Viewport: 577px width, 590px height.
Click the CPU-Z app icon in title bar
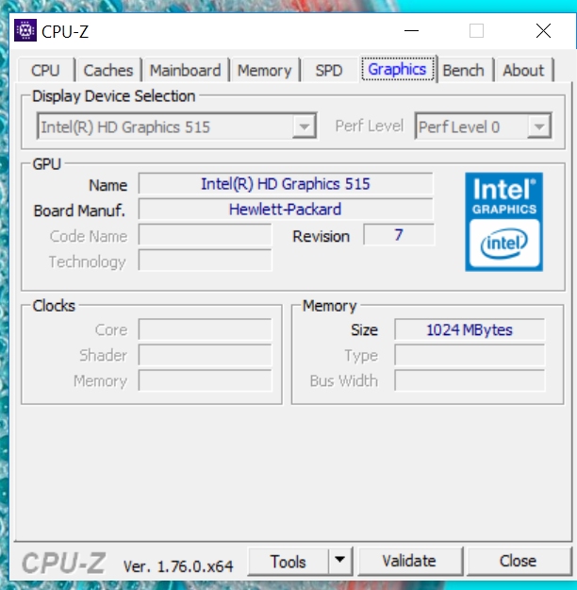pos(25,30)
